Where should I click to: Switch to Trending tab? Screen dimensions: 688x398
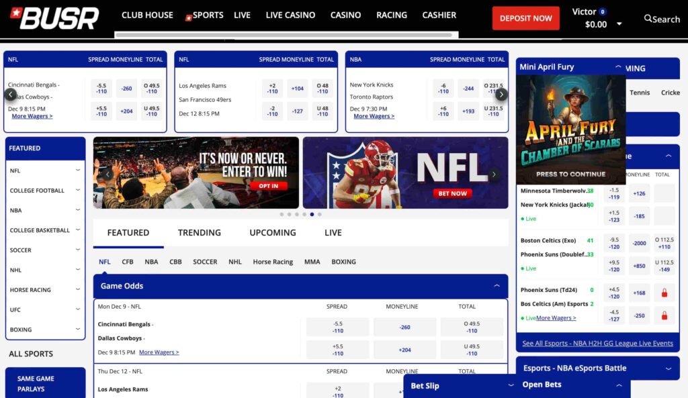[199, 233]
